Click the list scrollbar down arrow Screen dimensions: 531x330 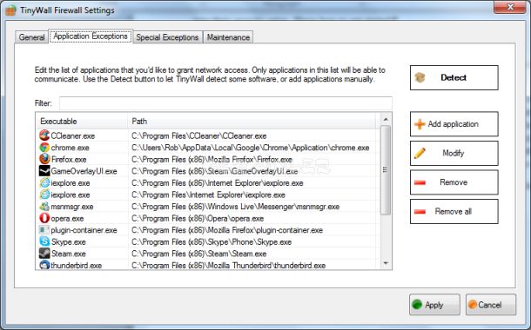click(386, 263)
